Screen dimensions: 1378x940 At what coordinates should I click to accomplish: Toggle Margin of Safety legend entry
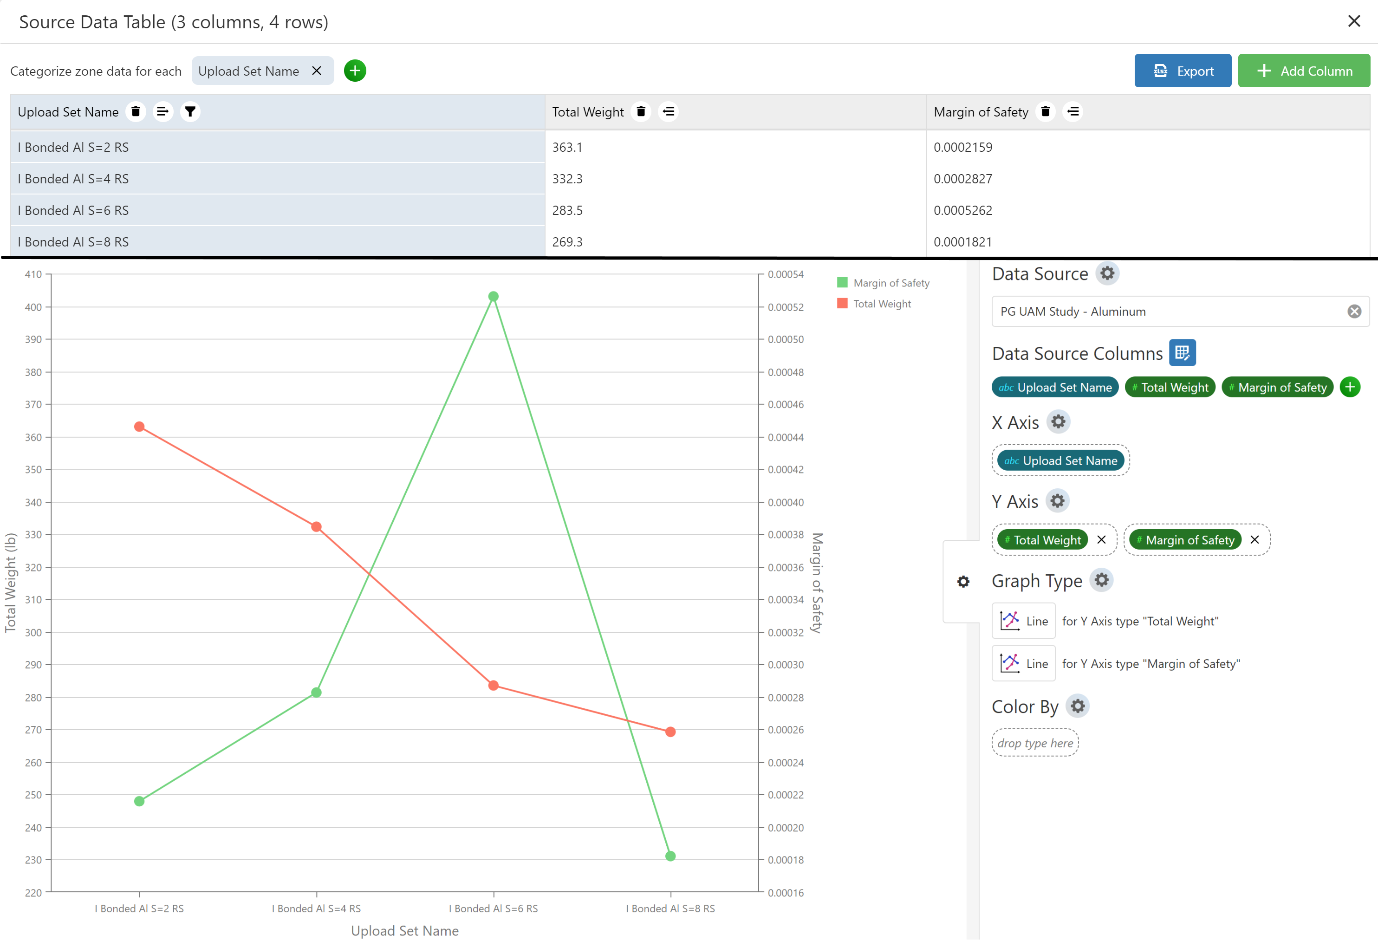(x=884, y=283)
